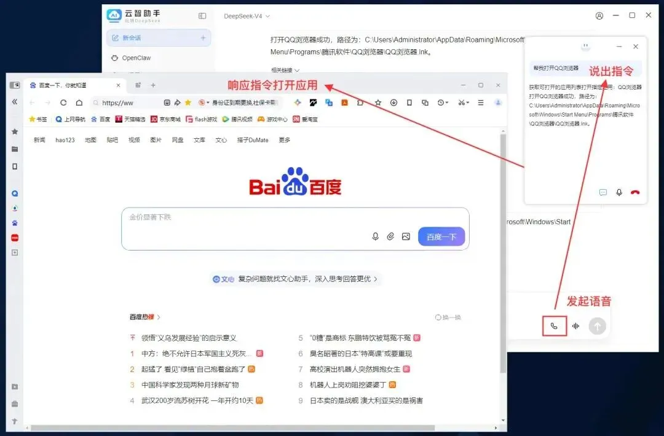
Task: Open the 新闻 menu item on Baidu
Action: [39, 140]
